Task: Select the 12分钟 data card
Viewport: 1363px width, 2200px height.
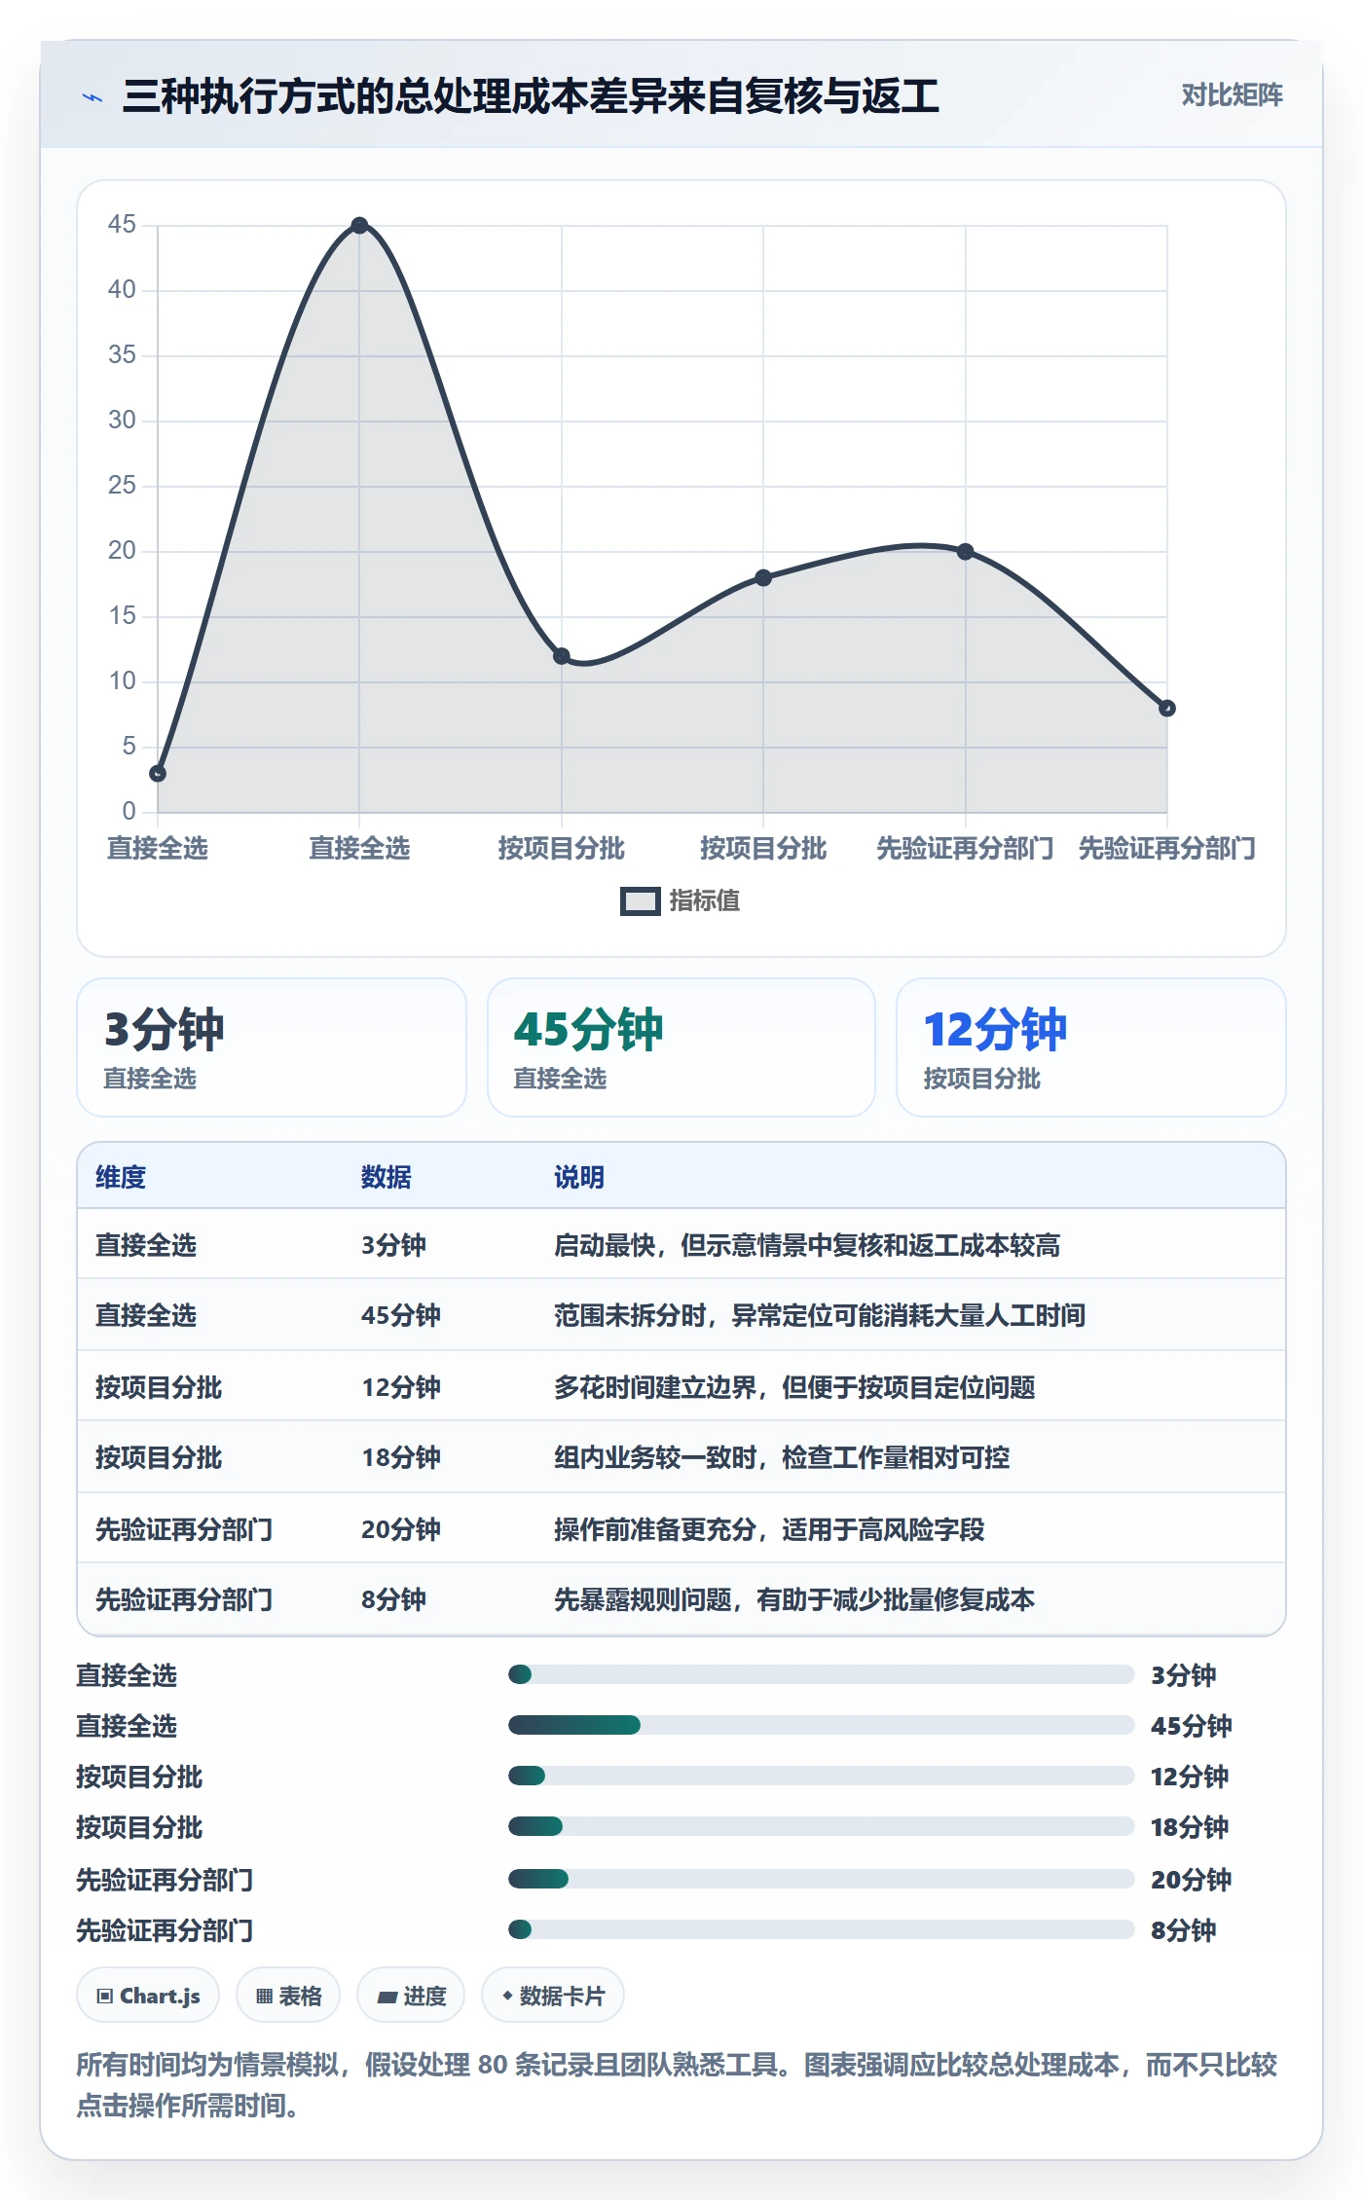Action: (1090, 1047)
